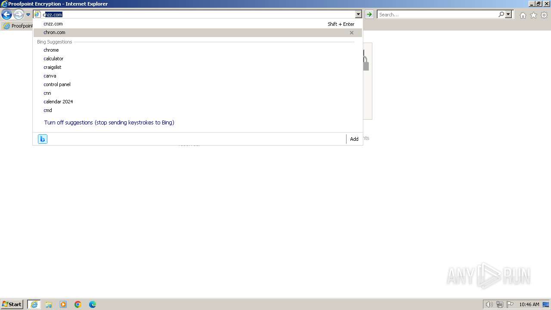Open Google Chrome from taskbar
Viewport: 551px width, 310px height.
point(78,304)
